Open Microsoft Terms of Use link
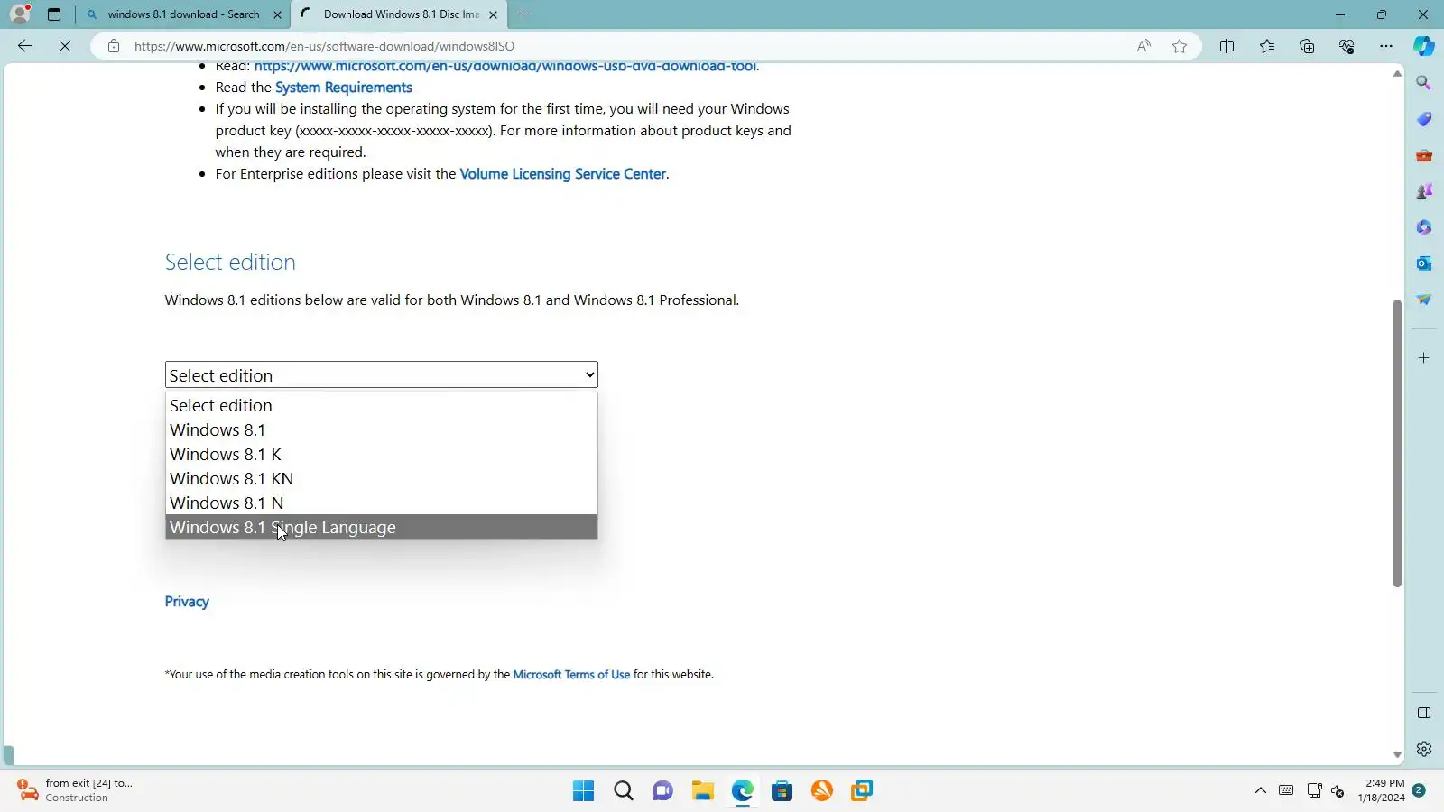 571,675
